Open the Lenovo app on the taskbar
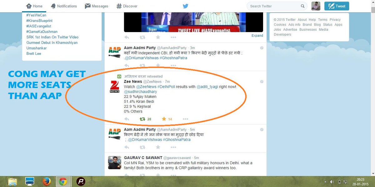 point(30,181)
